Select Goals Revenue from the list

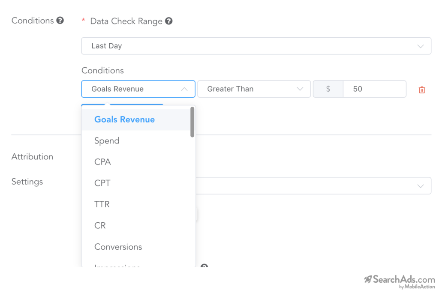(x=124, y=120)
